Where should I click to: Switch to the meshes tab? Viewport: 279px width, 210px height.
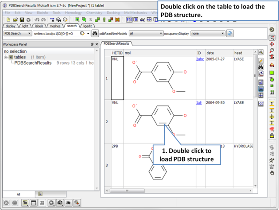[x=55, y=26]
